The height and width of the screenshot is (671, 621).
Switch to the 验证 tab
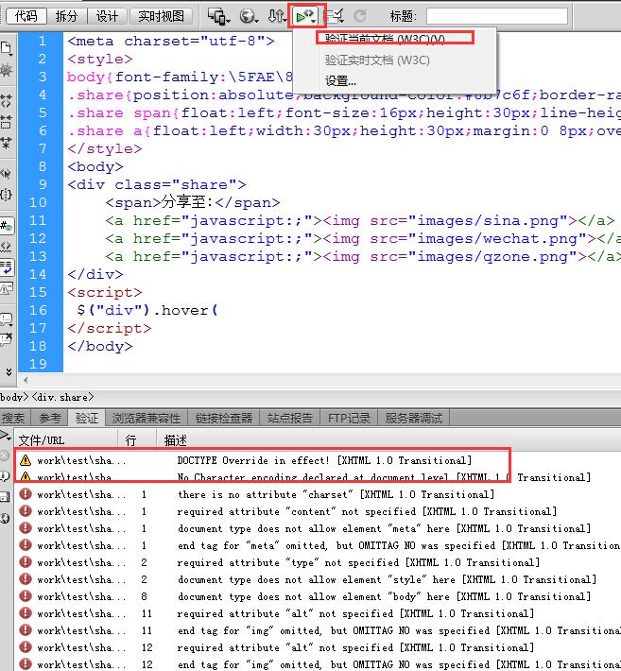point(86,418)
